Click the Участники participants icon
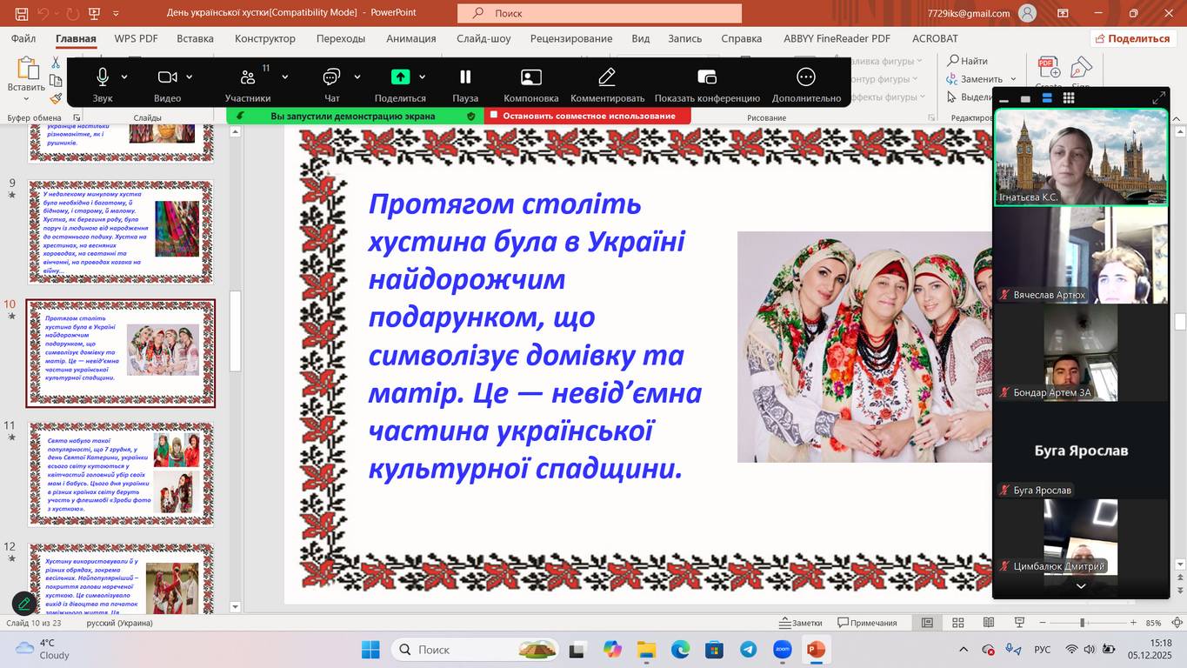This screenshot has width=1187, height=668. point(248,77)
